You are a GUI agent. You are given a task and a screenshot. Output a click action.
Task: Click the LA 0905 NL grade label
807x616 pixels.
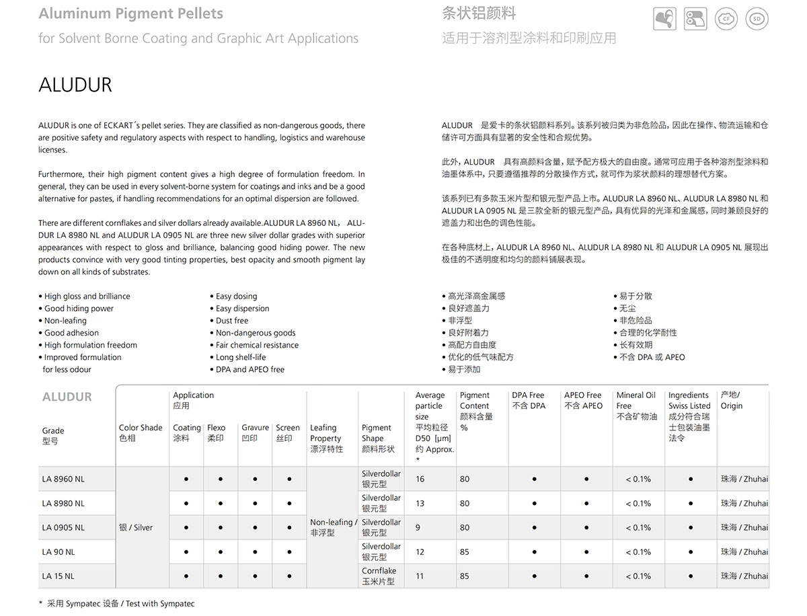coord(63,528)
